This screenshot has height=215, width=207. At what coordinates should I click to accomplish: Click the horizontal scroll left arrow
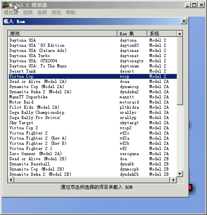pyautogui.click(x=11, y=180)
